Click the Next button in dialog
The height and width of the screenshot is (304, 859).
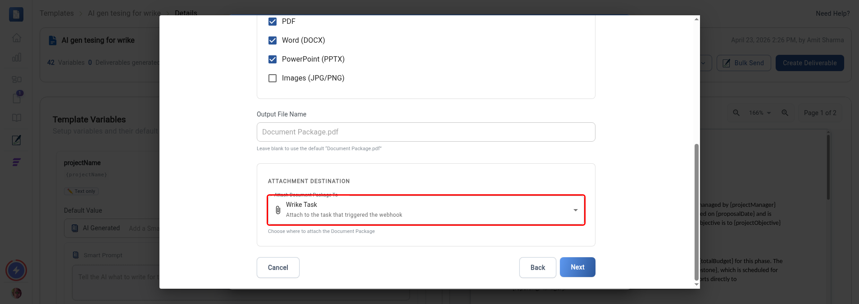[577, 267]
